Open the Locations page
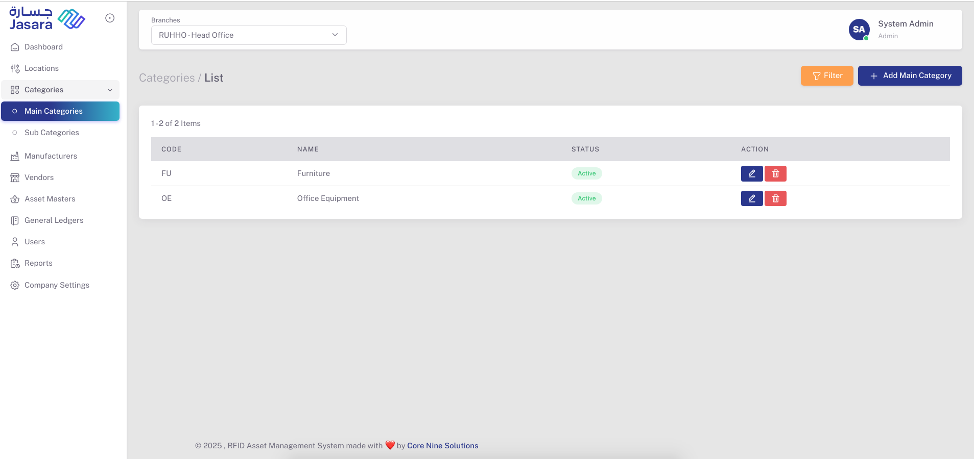This screenshot has width=974, height=459. 41,68
